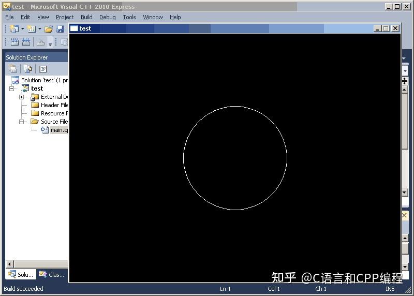The image size is (414, 296).
Task: Collapse the Source Files folder
Action: (21, 122)
